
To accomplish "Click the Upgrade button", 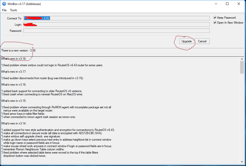I will tap(187, 41).
